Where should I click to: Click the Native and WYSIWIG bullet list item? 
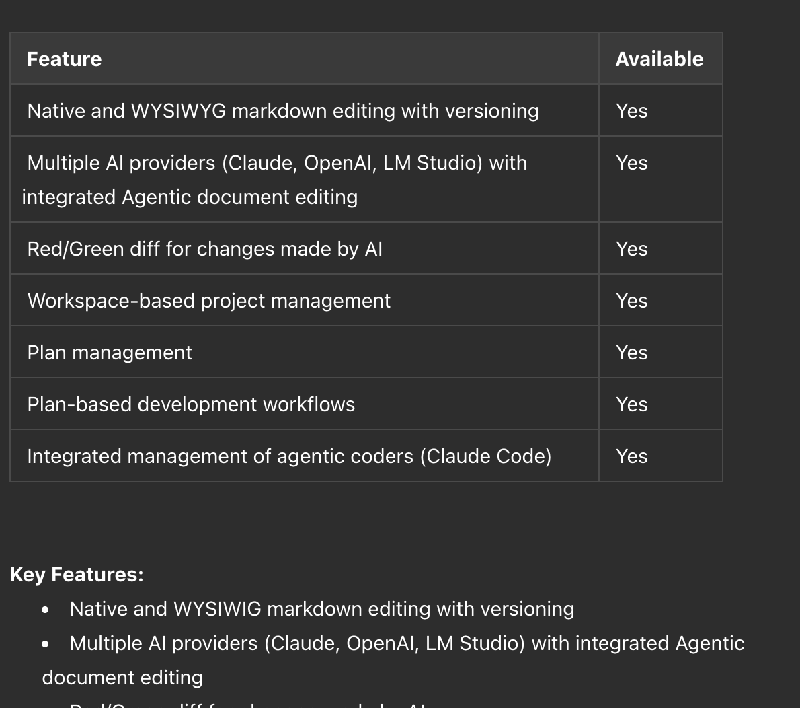tap(321, 609)
